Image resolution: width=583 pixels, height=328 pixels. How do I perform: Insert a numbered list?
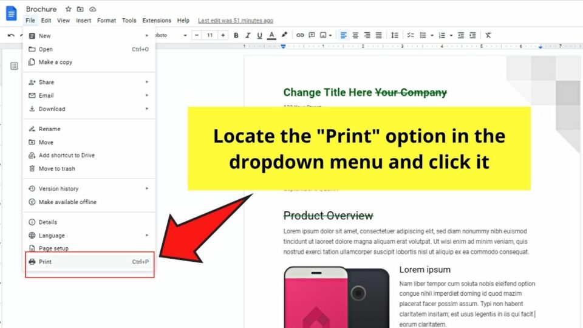442,35
